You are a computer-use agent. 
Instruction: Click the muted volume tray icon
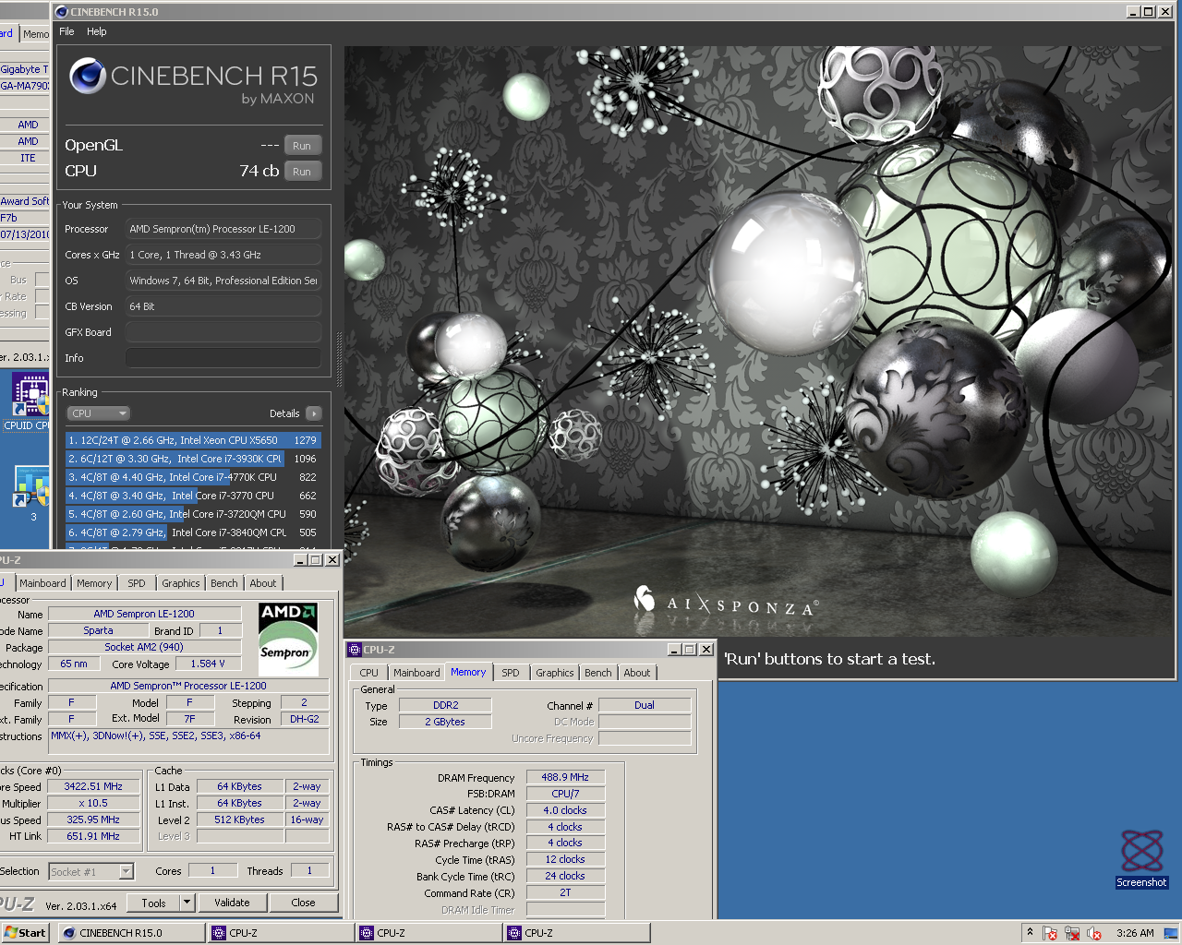[1094, 933]
